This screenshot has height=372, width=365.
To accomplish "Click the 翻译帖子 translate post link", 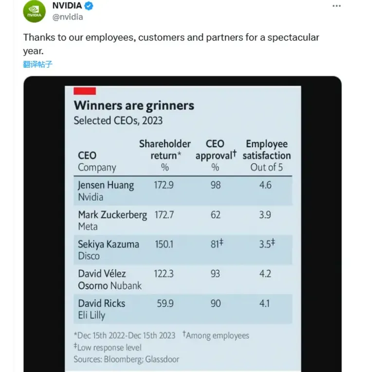I will [37, 64].
